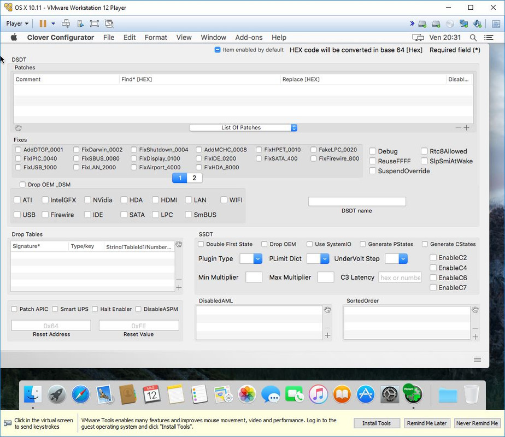
Task: Open Launchpad rocket icon in dock
Action: pyautogui.click(x=57, y=394)
